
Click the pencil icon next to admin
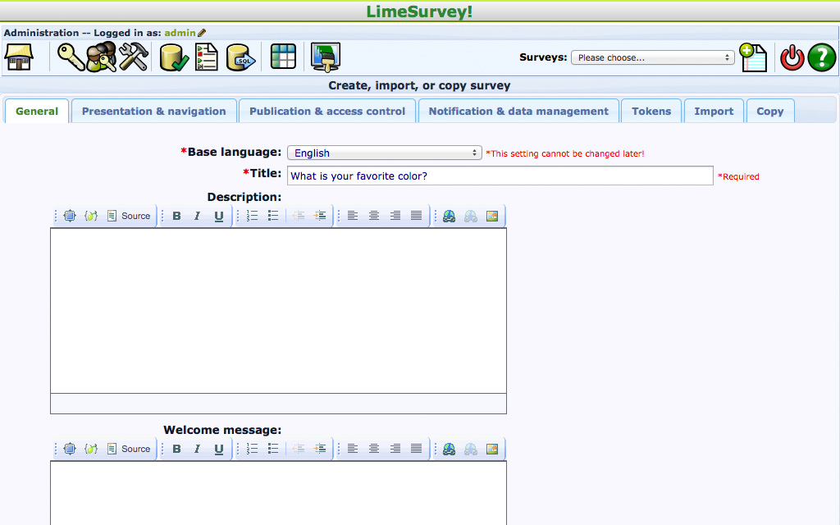click(x=202, y=33)
